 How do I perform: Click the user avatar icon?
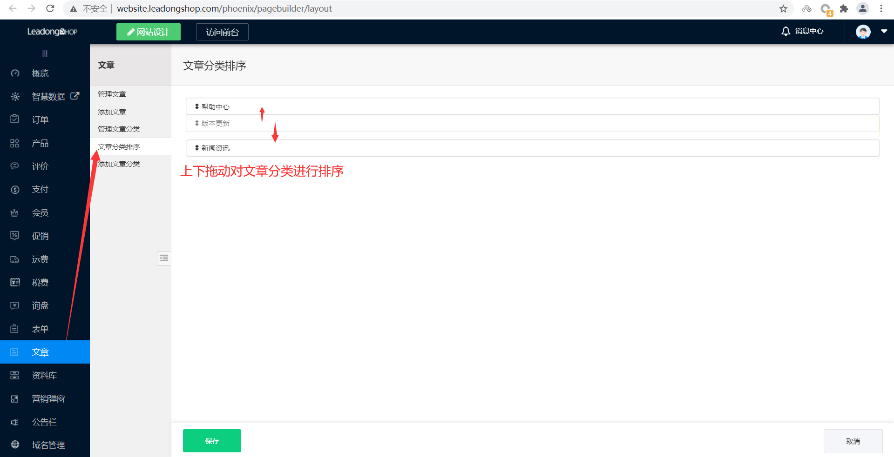click(863, 32)
